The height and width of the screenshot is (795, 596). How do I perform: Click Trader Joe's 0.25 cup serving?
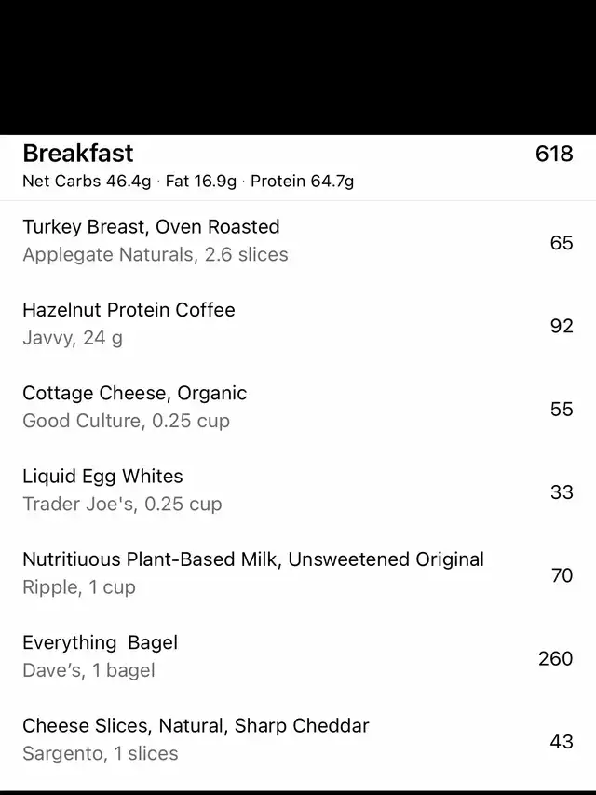[x=122, y=505]
